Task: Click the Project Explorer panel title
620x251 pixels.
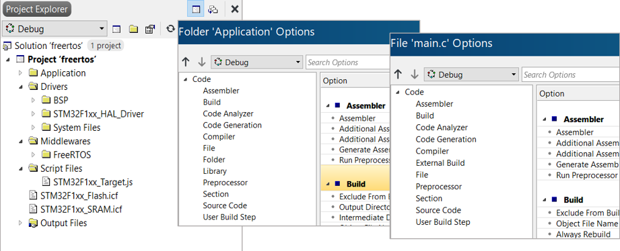Action: pos(37,9)
